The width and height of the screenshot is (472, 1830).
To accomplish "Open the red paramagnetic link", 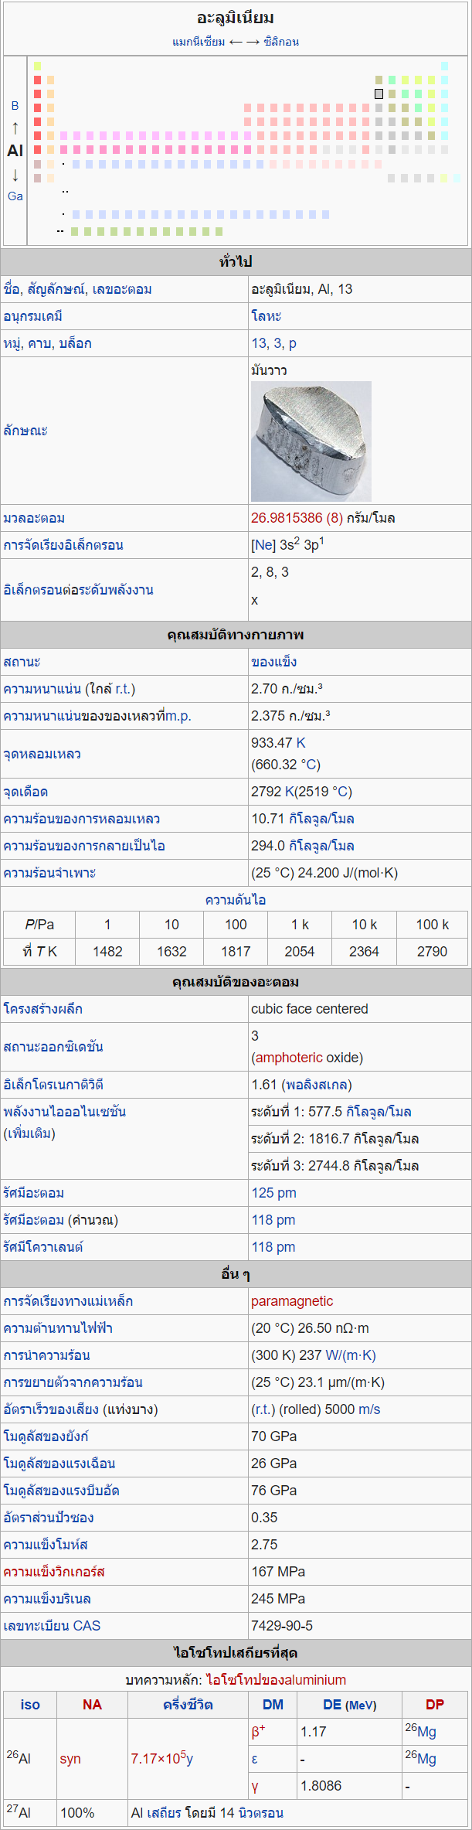I will click(292, 1301).
